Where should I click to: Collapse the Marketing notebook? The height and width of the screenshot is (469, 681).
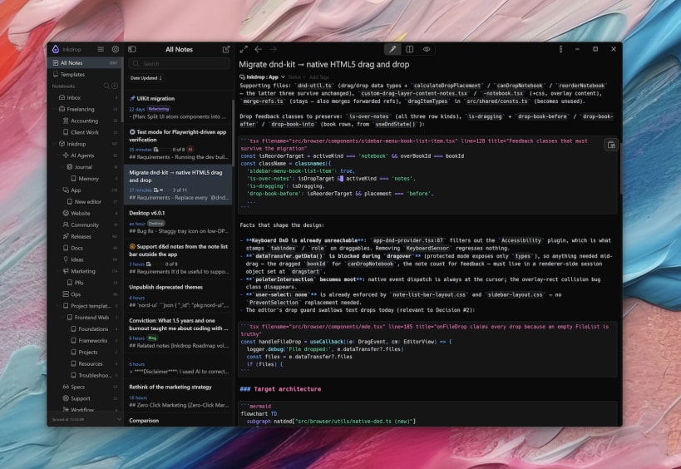tap(59, 271)
